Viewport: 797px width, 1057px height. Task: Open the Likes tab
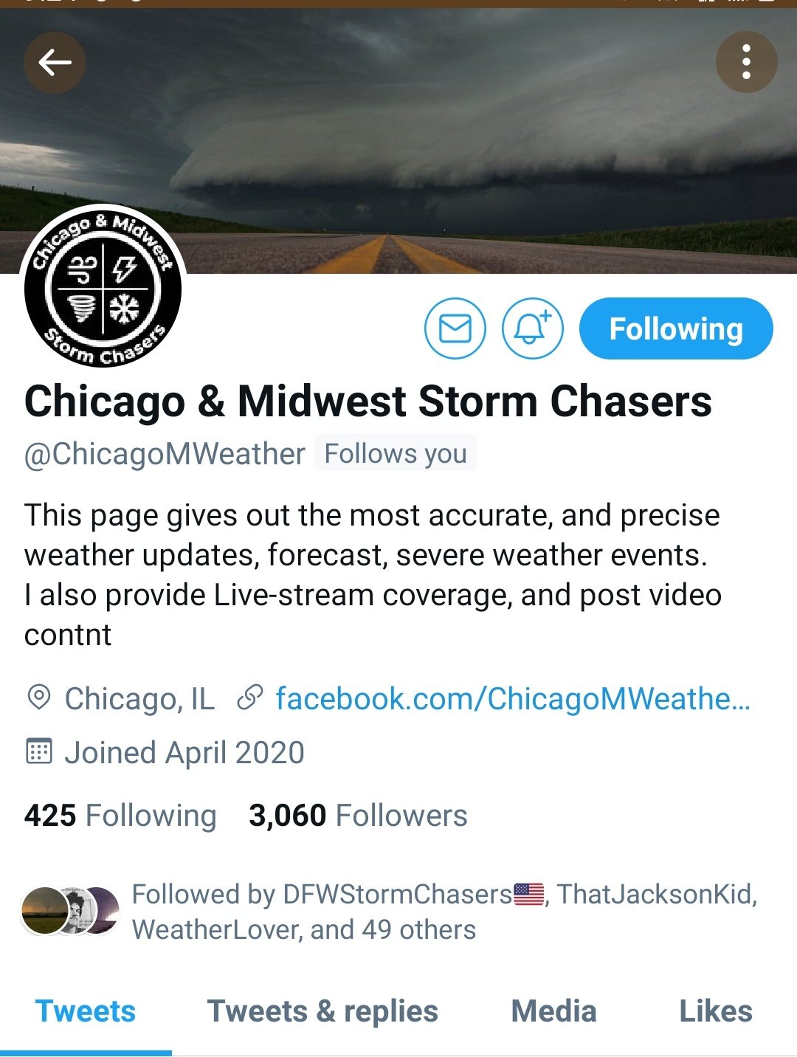pyautogui.click(x=716, y=1011)
